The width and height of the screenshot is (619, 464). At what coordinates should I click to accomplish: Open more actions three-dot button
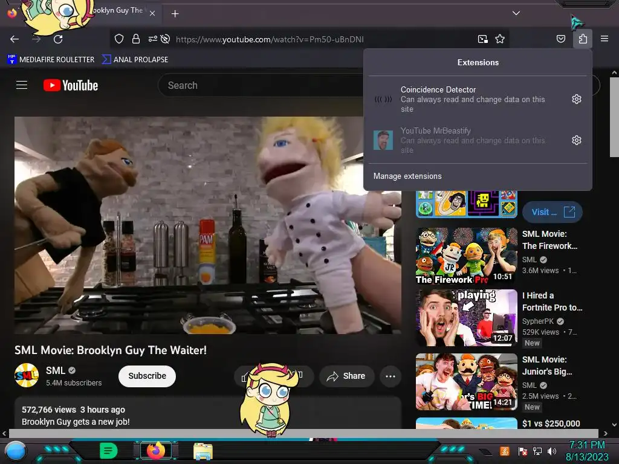pyautogui.click(x=390, y=376)
